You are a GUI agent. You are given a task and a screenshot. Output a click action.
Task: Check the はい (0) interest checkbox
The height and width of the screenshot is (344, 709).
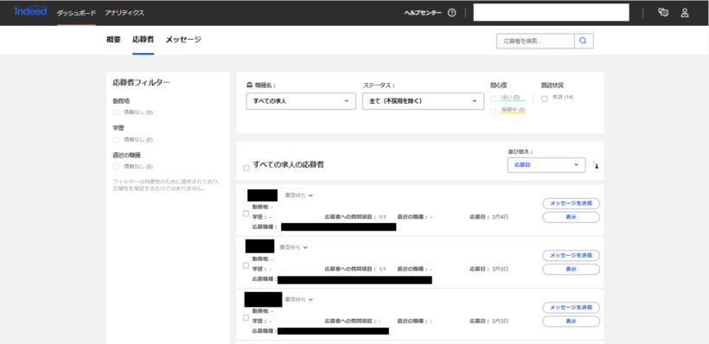[494, 99]
